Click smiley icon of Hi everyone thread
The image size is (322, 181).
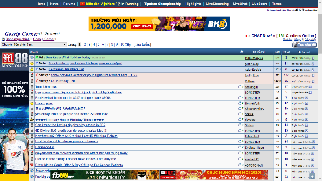click(32, 103)
